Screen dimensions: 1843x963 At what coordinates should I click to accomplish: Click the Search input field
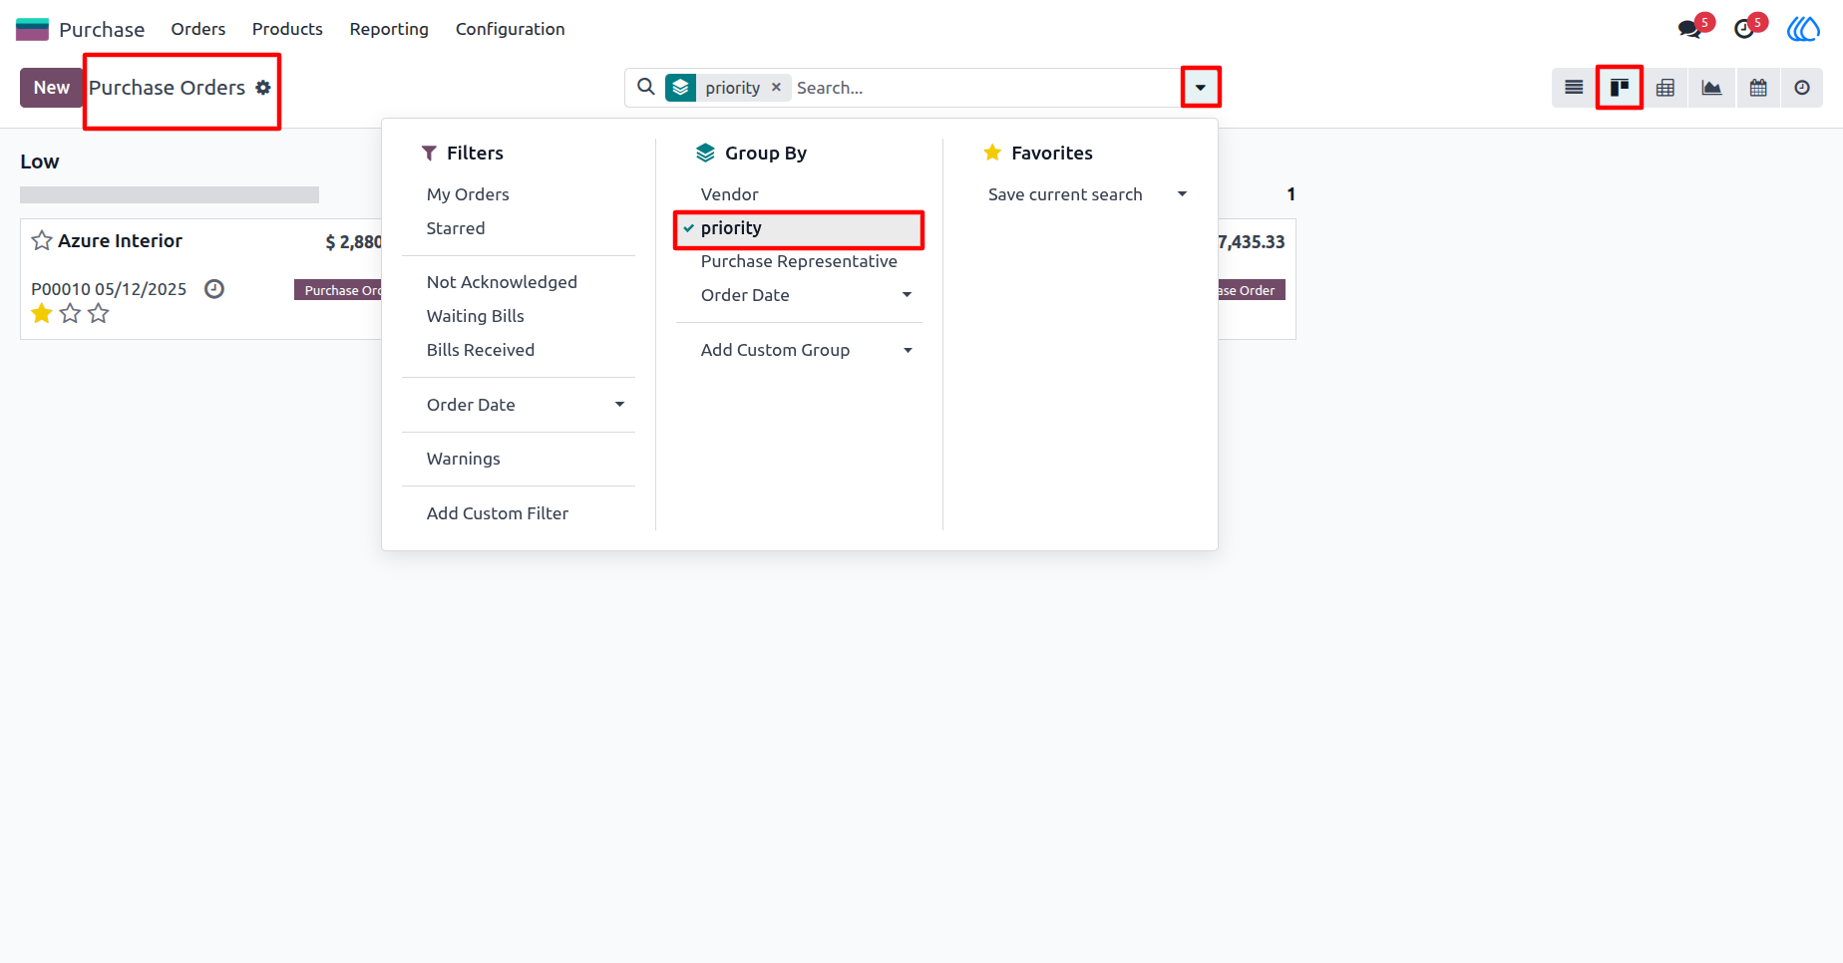[x=983, y=88]
